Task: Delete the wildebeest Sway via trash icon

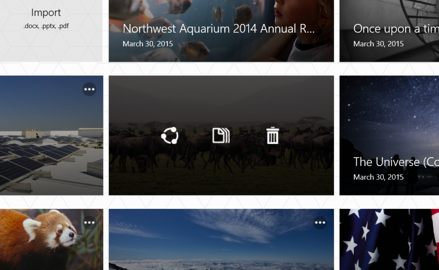Action: (273, 136)
